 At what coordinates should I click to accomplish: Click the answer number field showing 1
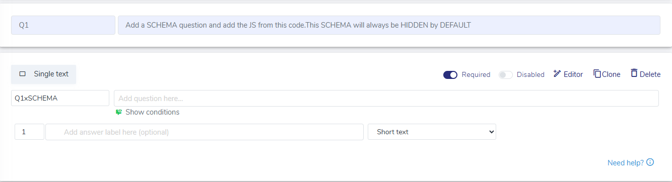click(x=30, y=132)
